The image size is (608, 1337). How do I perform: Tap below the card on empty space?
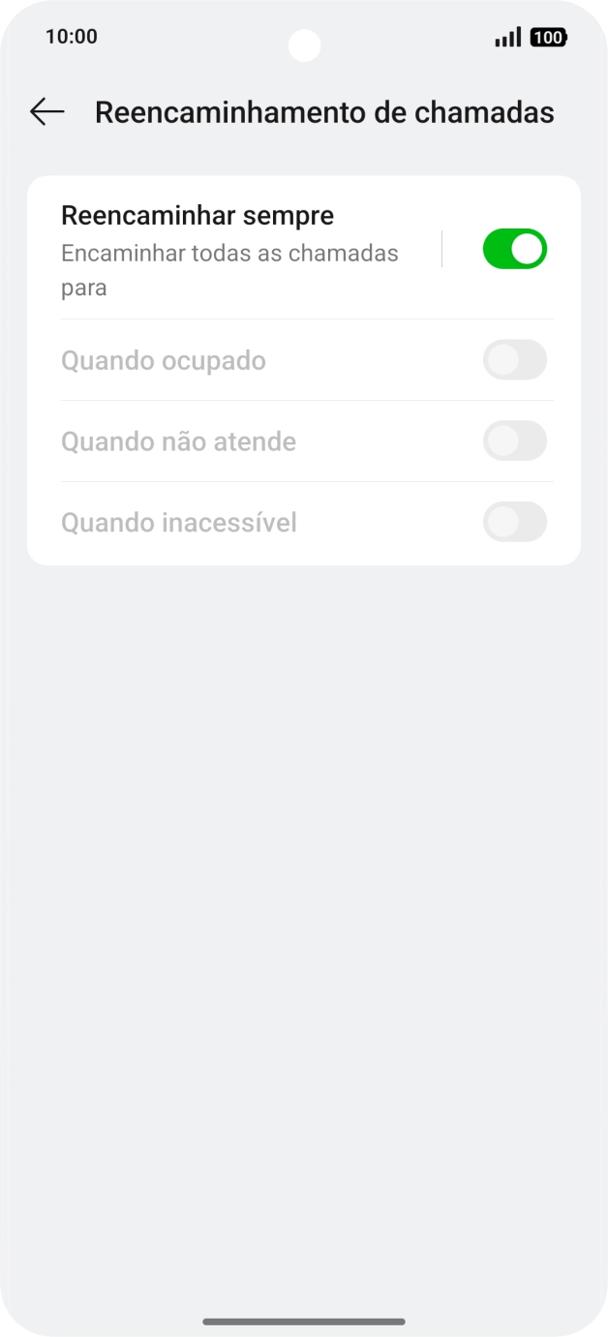(304, 775)
